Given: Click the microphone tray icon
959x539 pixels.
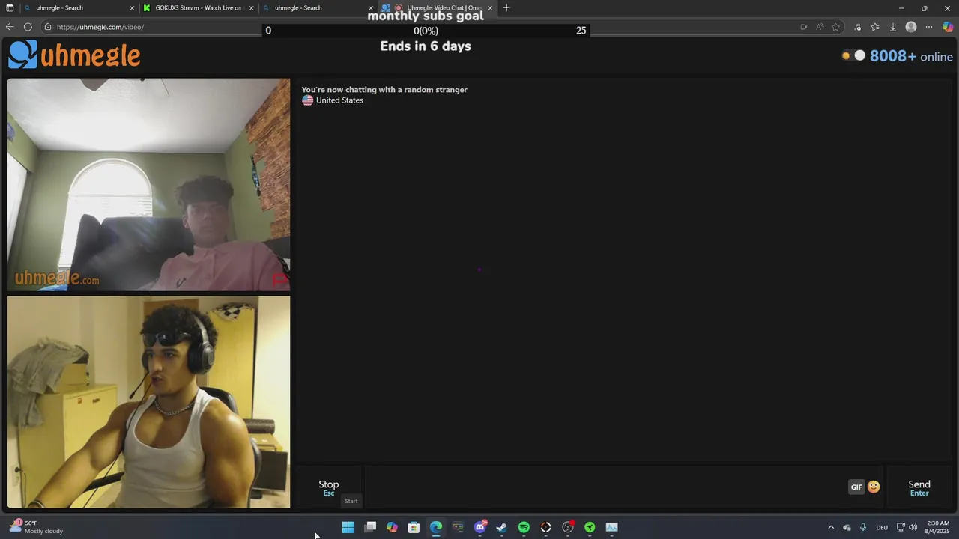Looking at the screenshot, I should coord(863,527).
